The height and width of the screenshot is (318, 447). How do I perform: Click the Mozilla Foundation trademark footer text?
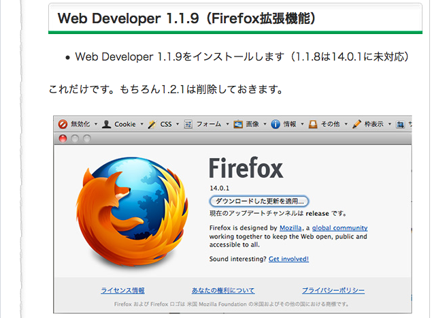coord(231,304)
